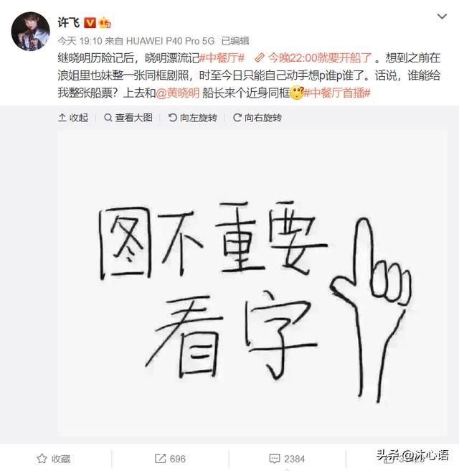
Task: Repost using the share icon showing 696
Action: [170, 459]
